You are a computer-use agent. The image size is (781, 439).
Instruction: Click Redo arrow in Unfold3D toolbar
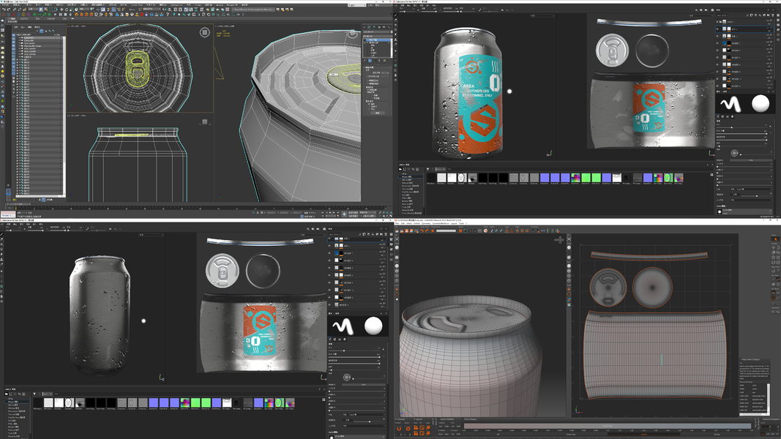click(427, 231)
